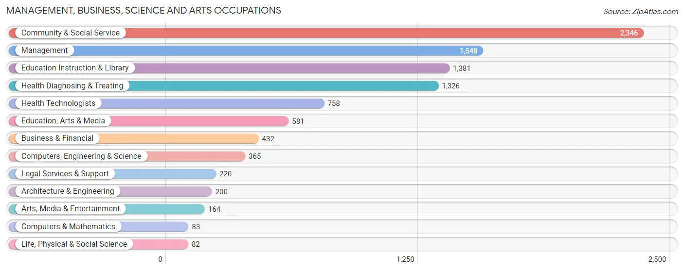The image size is (684, 271).
Task: Click the 1,250 axis tick label
Action: click(x=405, y=259)
